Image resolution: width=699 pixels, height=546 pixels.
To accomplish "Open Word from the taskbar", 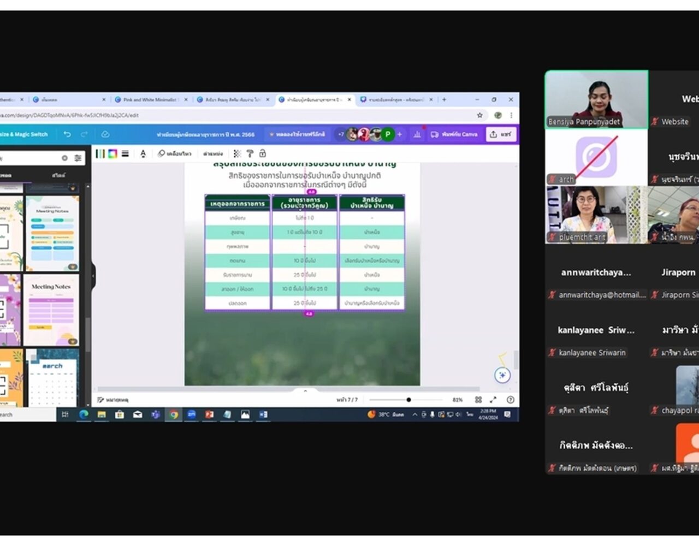I will tap(263, 414).
